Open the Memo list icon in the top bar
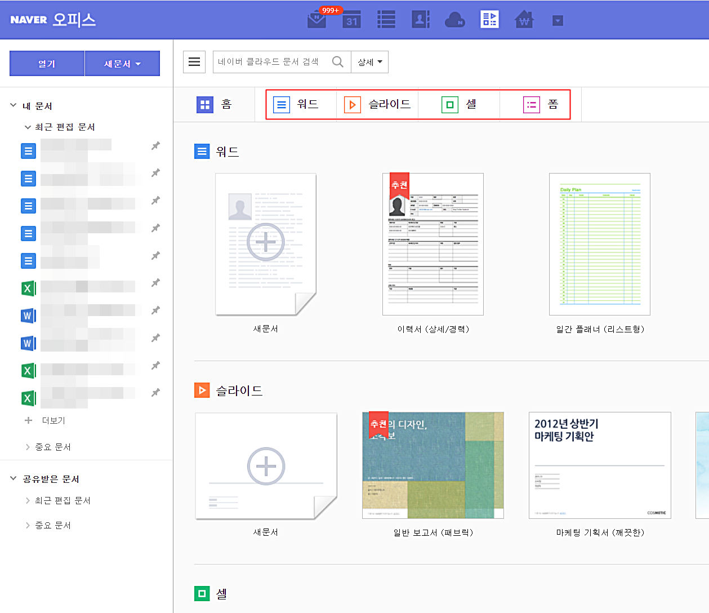 click(x=386, y=20)
